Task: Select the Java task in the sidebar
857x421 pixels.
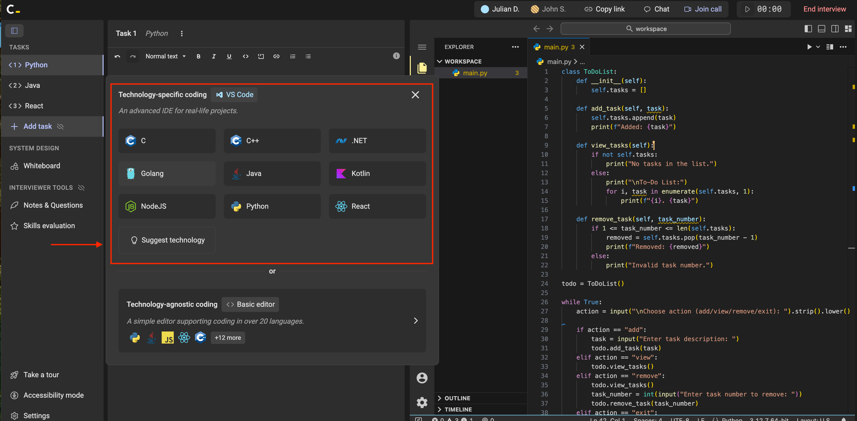Action: point(32,85)
